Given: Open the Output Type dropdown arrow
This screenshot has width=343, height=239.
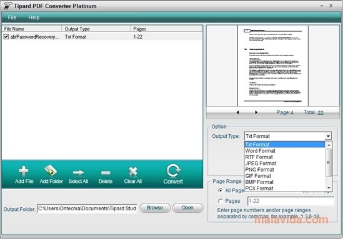Looking at the screenshot, I should [x=328, y=136].
